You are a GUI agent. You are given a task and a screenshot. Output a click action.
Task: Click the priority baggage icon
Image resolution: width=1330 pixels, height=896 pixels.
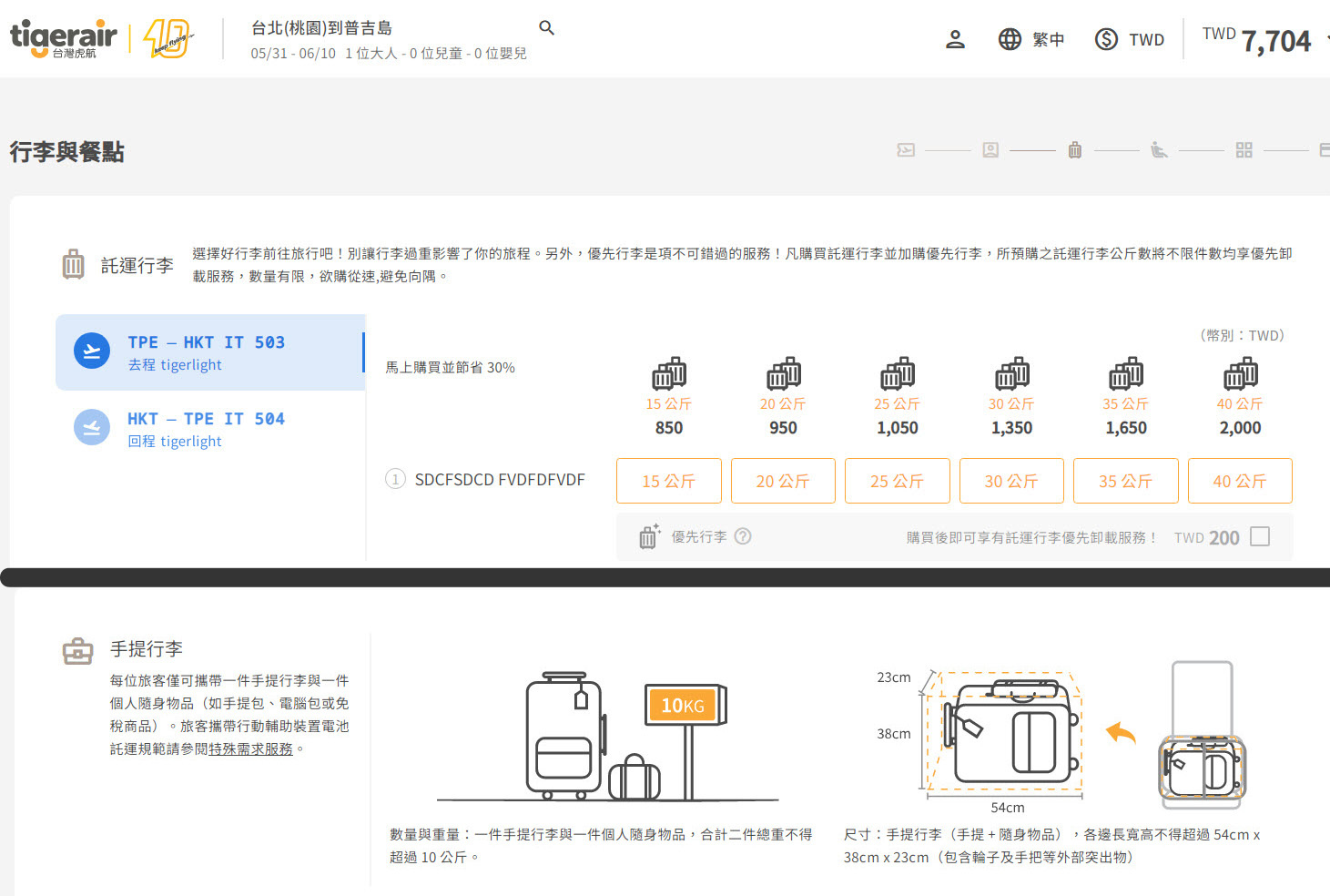(648, 536)
